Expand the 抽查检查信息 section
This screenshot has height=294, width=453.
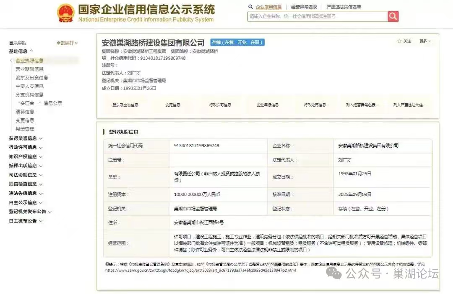(26, 184)
